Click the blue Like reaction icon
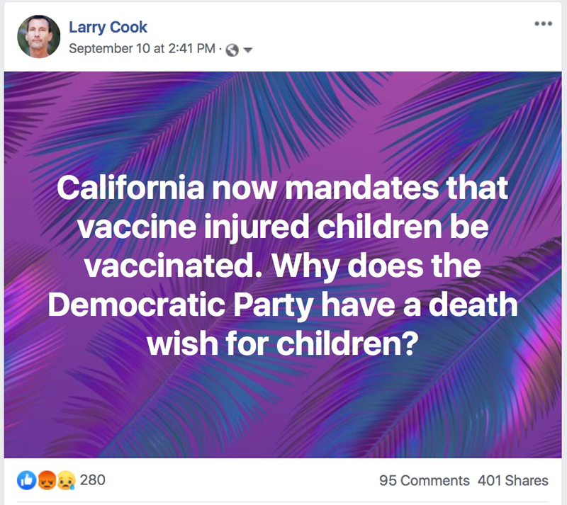Viewport: 567px width, 505px height. (25, 480)
